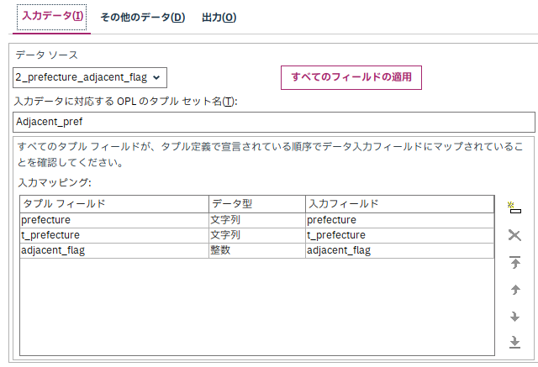Image resolution: width=538 pixels, height=367 pixels.
Task: Click data type 文字列 in t_prefecture row
Action: tap(257, 235)
